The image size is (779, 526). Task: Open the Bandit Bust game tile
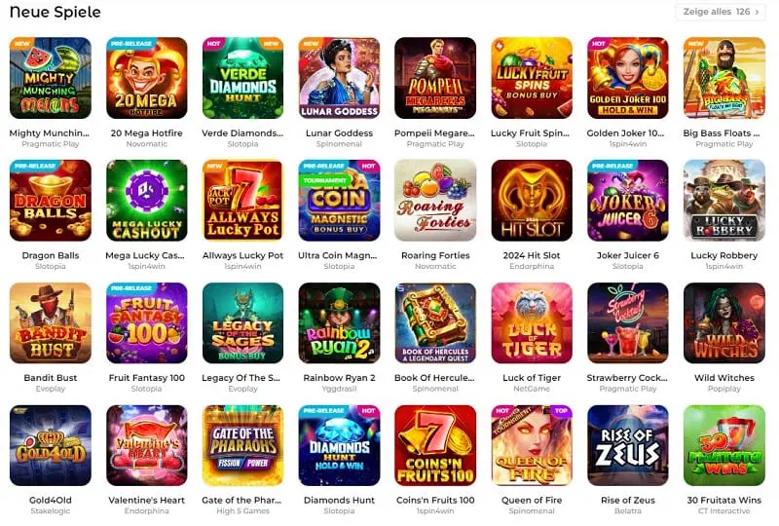(51, 323)
